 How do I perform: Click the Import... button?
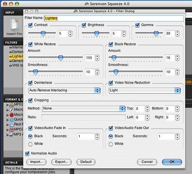pyautogui.click(x=36, y=162)
